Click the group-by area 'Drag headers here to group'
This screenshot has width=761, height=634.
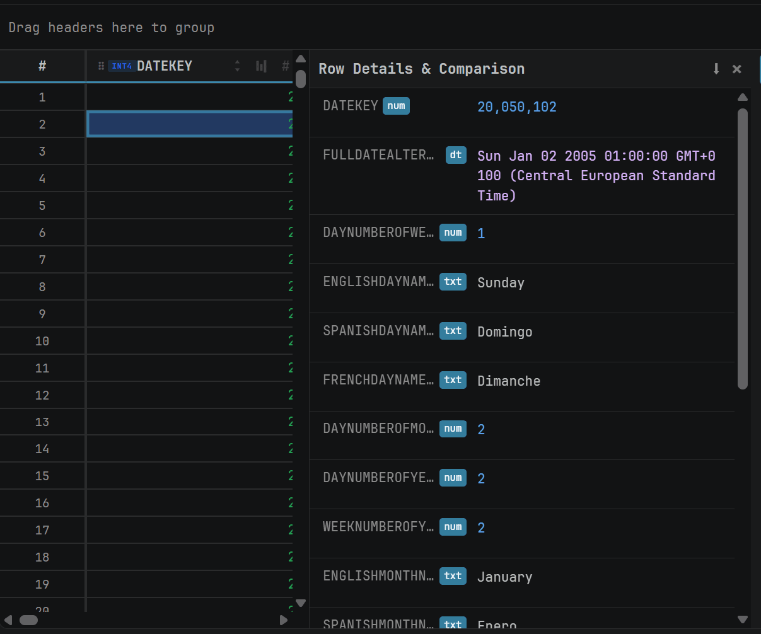pos(112,28)
